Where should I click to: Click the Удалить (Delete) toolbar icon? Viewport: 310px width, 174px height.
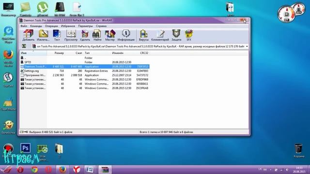pyautogui.click(x=85, y=35)
